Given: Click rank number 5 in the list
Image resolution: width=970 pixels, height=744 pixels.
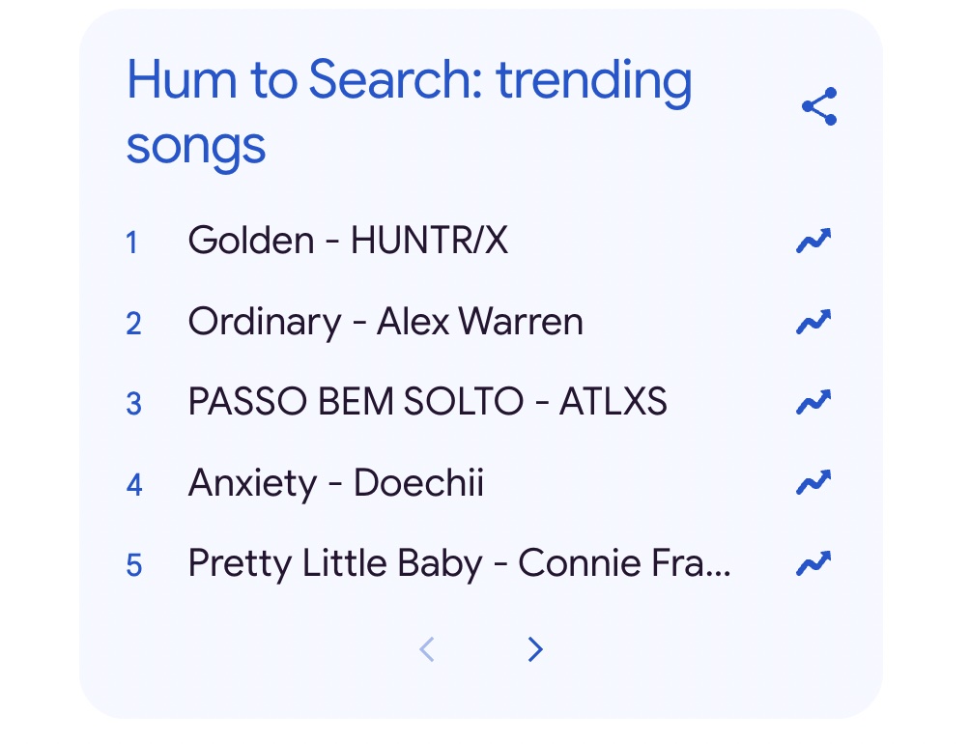Looking at the screenshot, I should 133,564.
